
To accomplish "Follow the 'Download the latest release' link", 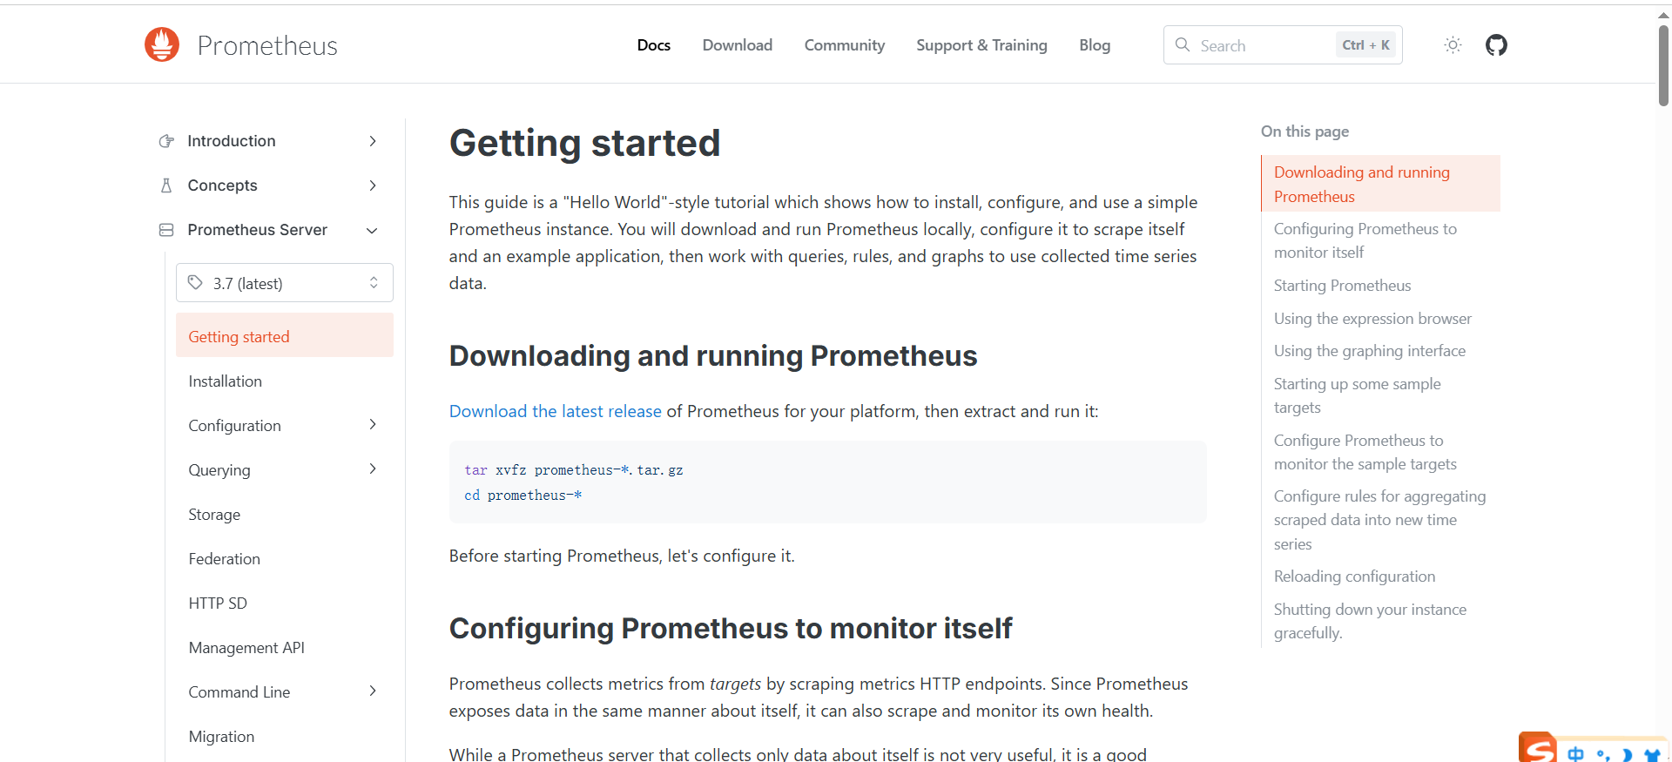I will pyautogui.click(x=556, y=411).
